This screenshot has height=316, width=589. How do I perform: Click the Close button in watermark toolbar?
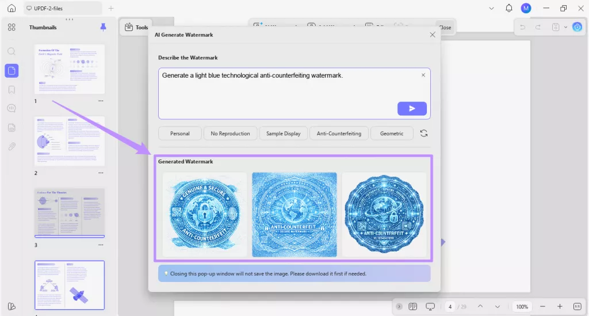(x=445, y=27)
